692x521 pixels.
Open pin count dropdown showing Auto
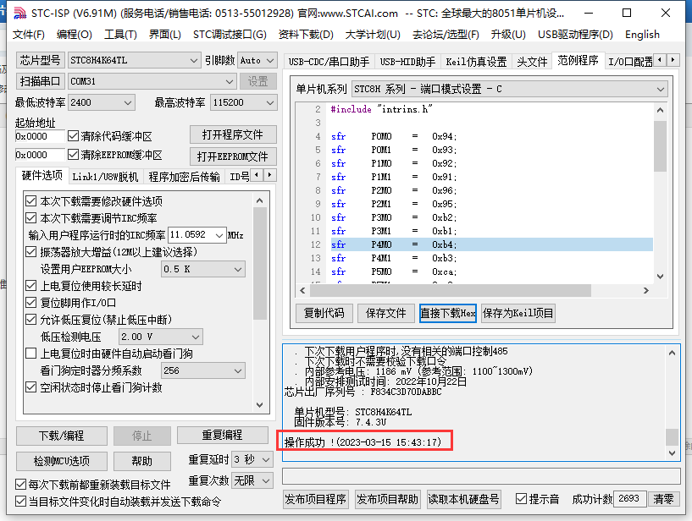tap(257, 60)
